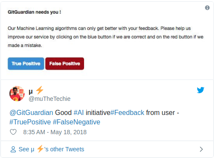The width and height of the screenshot is (215, 159).
Task: Click the GitGuardian needs you heading
Action: tap(35, 12)
